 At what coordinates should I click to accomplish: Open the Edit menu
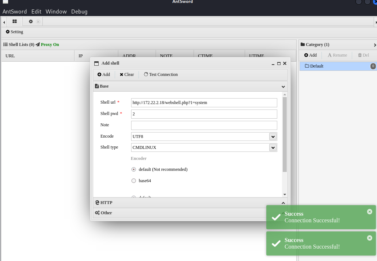pyautogui.click(x=36, y=12)
